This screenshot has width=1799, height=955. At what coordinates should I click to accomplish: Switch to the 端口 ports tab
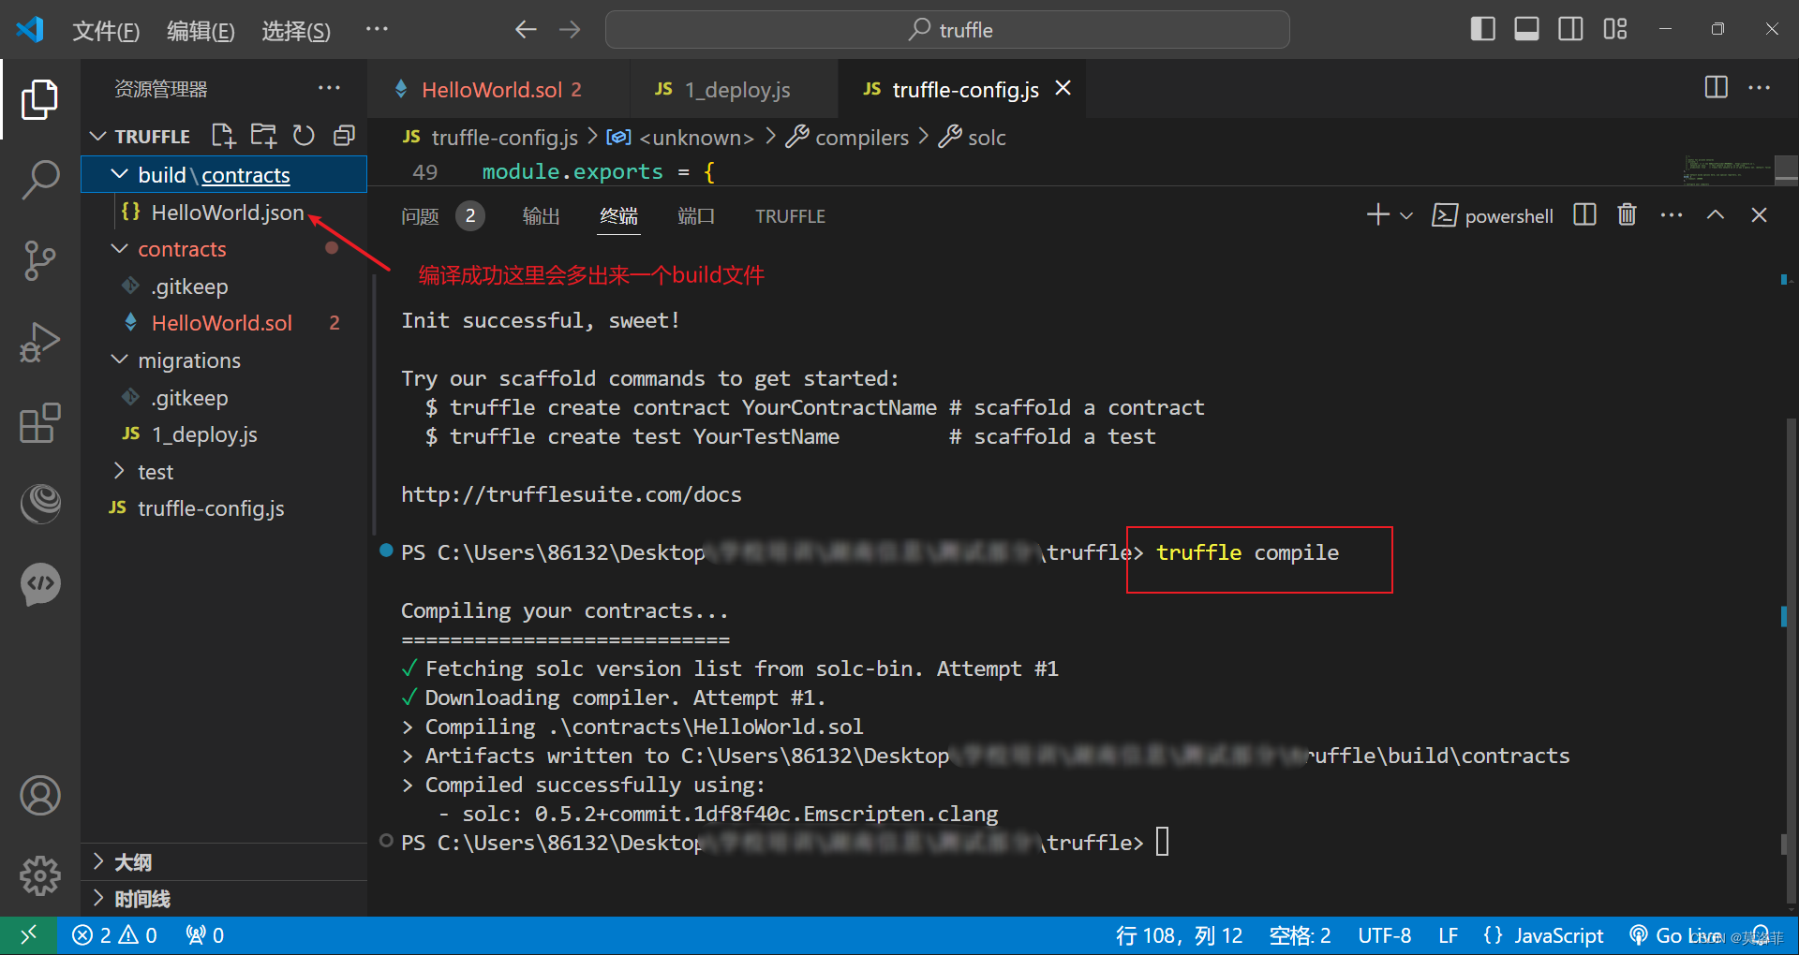pyautogui.click(x=696, y=216)
